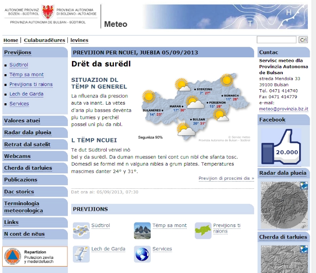Screen dimensions: 316x273
Task: Expand the Webcams sidebar section
Action: click(x=17, y=156)
